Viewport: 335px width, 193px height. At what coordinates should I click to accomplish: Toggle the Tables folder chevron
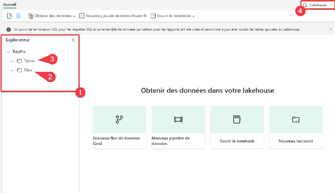click(x=12, y=61)
